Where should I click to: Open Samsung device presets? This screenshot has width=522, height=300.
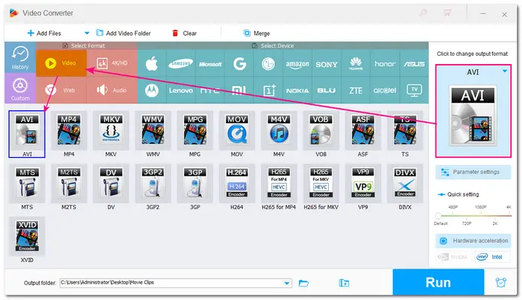point(180,63)
